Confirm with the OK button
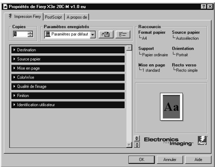 [142, 160]
